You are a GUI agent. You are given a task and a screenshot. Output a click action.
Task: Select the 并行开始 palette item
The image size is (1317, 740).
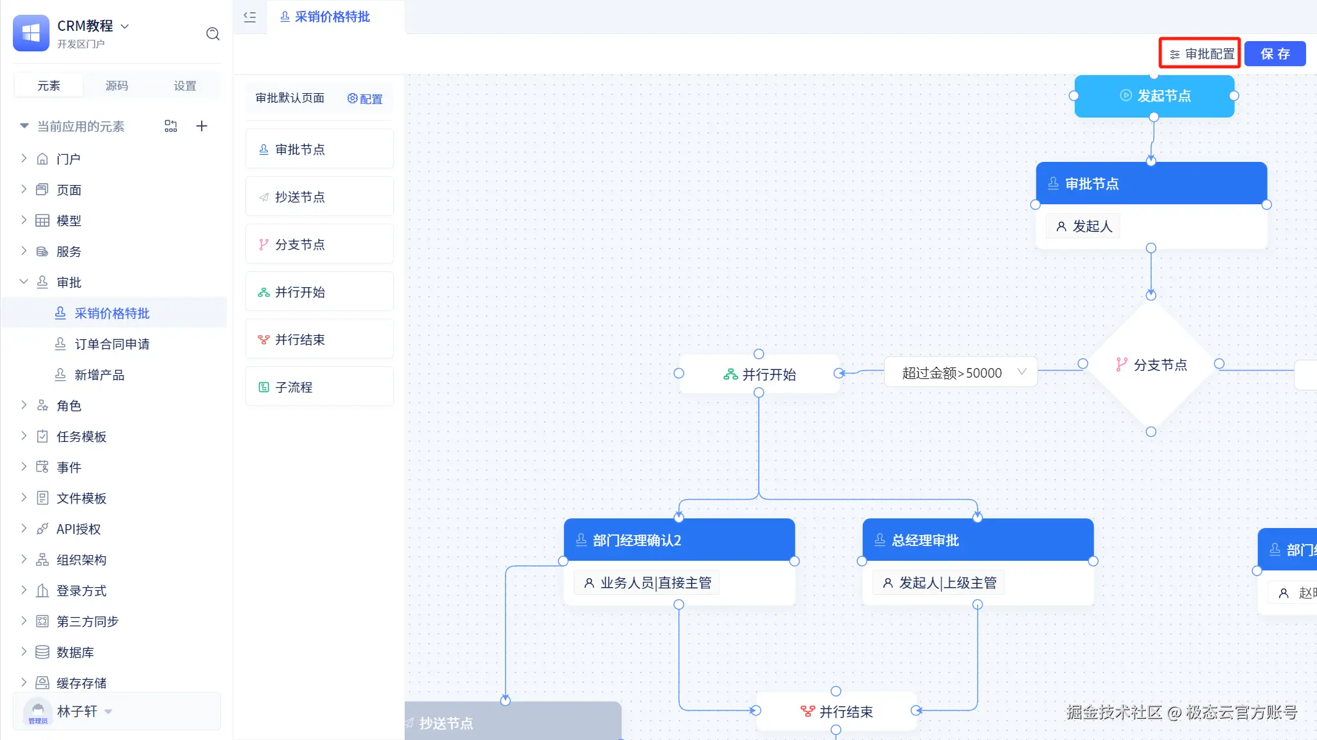tap(319, 292)
